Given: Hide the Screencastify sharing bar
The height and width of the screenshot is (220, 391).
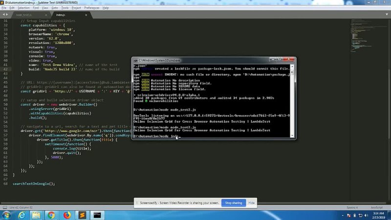Looking at the screenshot, I should click(x=251, y=203).
